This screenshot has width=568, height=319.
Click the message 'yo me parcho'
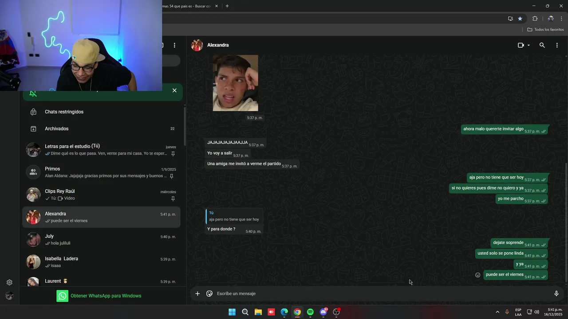point(522,199)
